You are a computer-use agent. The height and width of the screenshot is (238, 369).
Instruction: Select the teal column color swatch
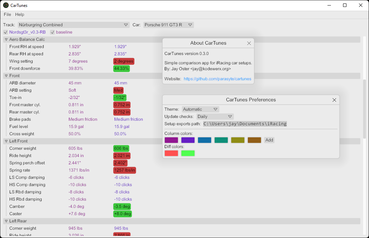(x=221, y=140)
